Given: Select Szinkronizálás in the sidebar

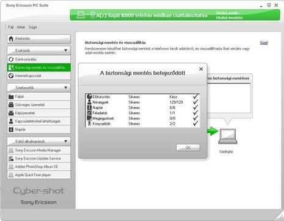Looking at the screenshot, I should pos(38,59).
